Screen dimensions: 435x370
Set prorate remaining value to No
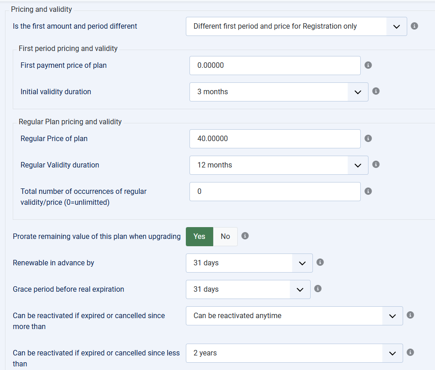225,236
